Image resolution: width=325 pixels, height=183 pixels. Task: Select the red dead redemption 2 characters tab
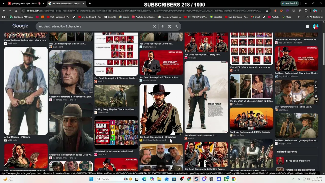click(67, 4)
